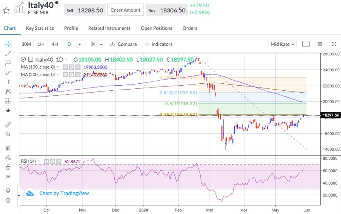Click the 0.5(19738.22) Fibonacci label

click(181, 104)
